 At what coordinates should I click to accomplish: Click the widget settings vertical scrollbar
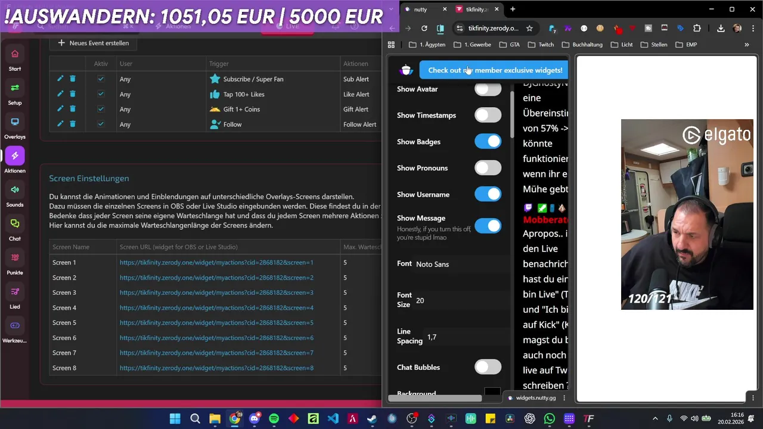click(x=511, y=116)
